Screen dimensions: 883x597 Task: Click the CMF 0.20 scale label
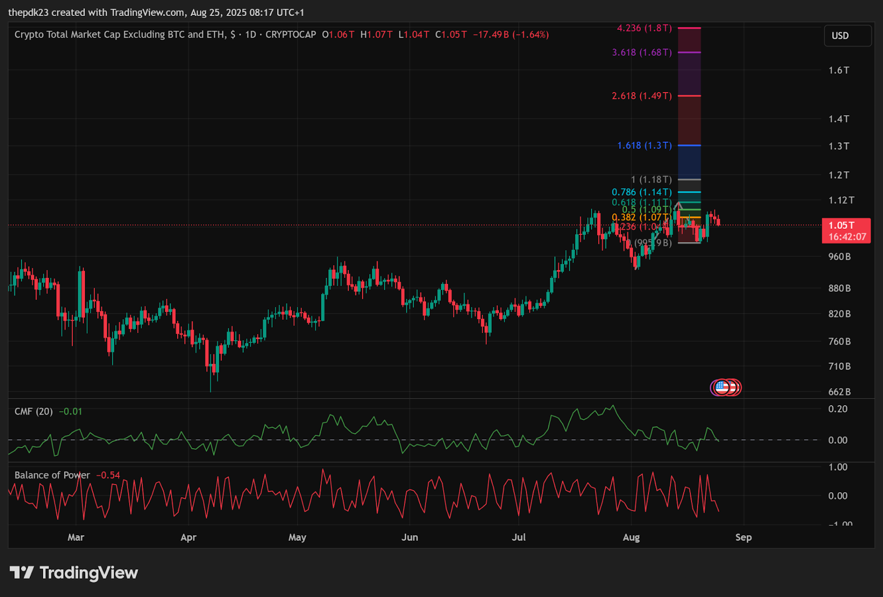coord(837,409)
